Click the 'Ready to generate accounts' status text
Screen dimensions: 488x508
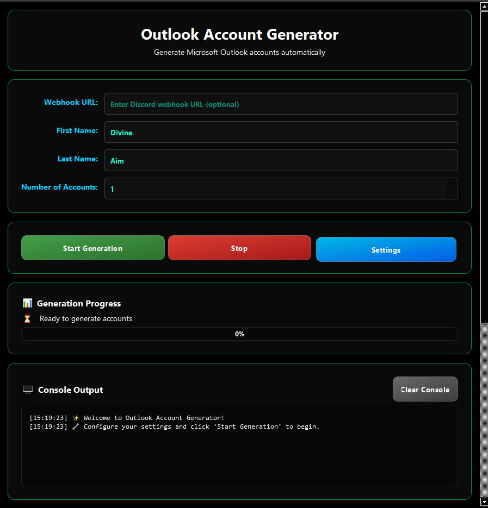[x=86, y=319]
